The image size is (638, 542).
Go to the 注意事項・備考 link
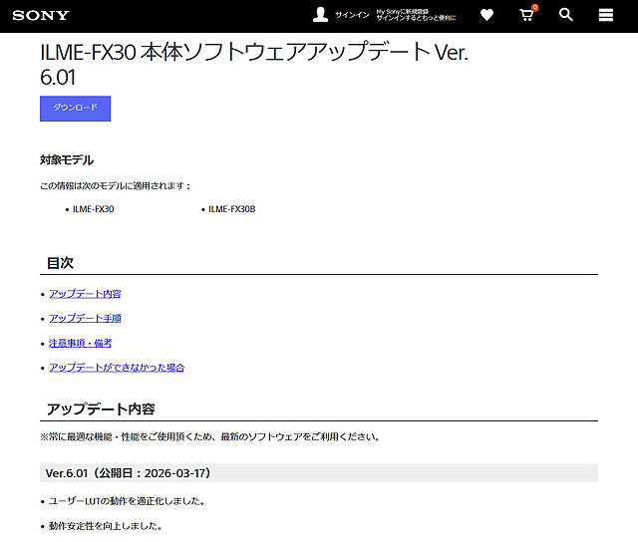pos(80,343)
